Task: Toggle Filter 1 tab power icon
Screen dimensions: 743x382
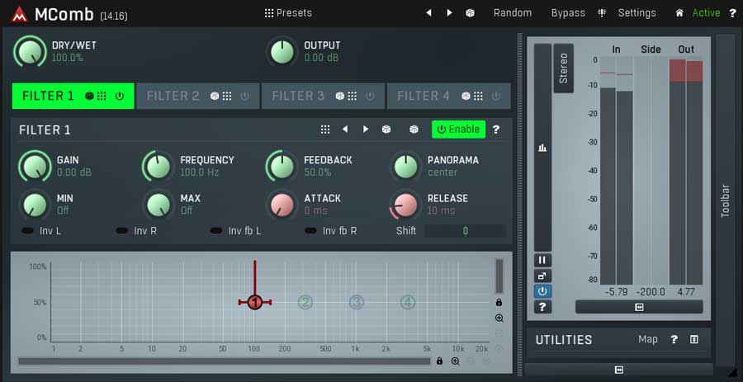Action: (x=120, y=96)
